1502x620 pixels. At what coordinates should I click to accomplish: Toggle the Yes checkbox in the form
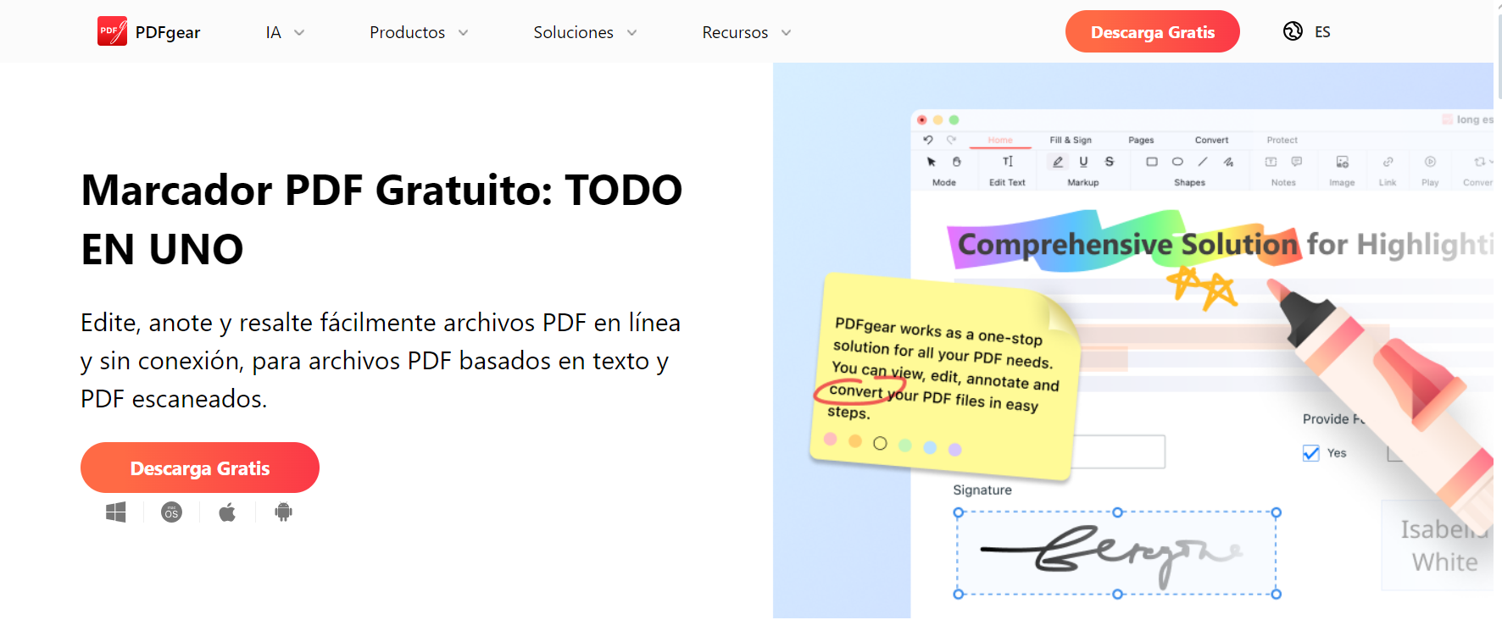1311,453
